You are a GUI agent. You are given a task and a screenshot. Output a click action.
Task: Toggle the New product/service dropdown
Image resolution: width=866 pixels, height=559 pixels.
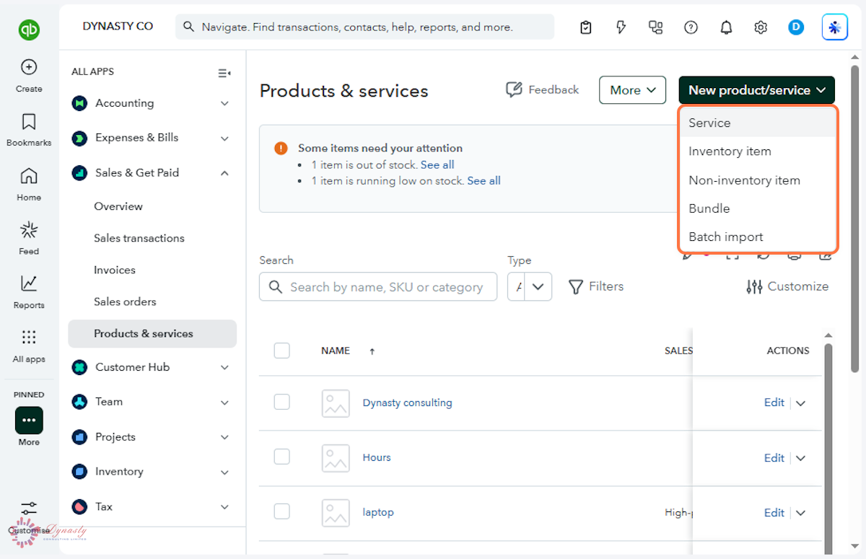(x=756, y=90)
